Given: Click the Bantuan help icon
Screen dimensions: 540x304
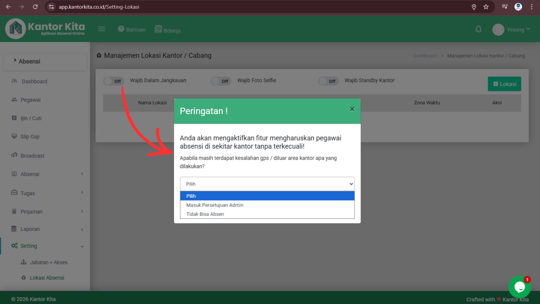Looking at the screenshot, I should coord(121,29).
